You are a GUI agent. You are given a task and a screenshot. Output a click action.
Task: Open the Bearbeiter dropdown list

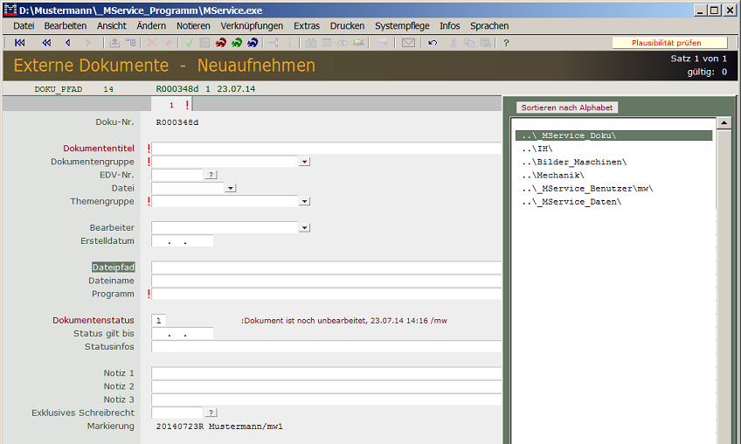click(304, 228)
